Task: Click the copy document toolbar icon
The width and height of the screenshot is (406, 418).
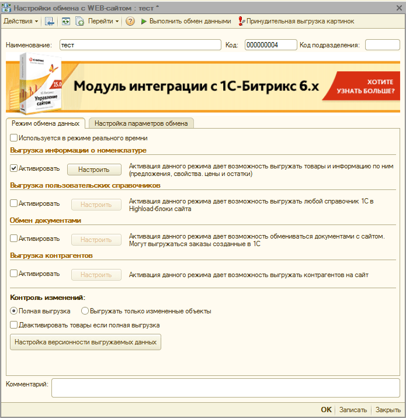Action: pos(79,21)
